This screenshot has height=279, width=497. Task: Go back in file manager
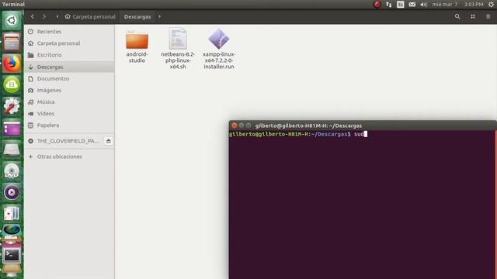click(x=33, y=16)
